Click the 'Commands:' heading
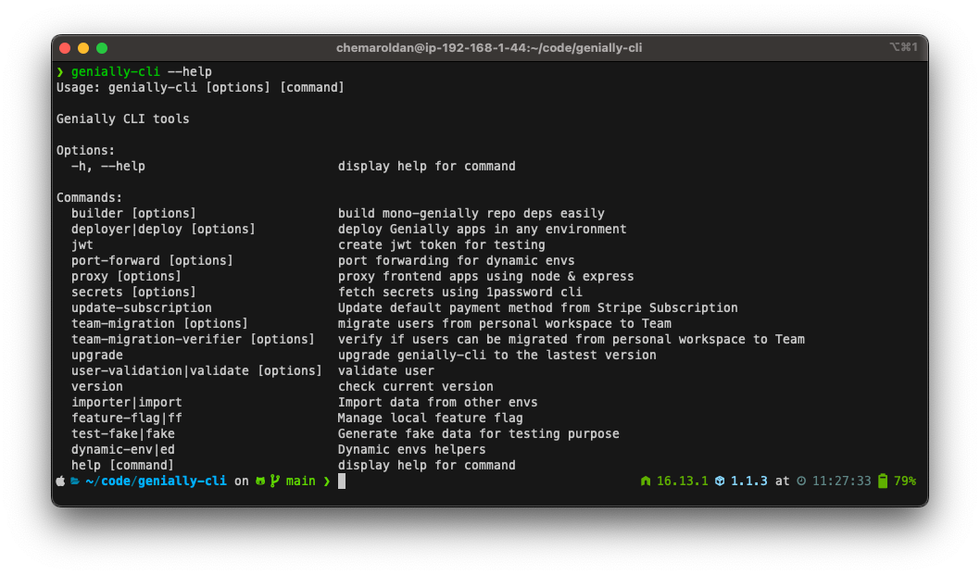 (89, 197)
